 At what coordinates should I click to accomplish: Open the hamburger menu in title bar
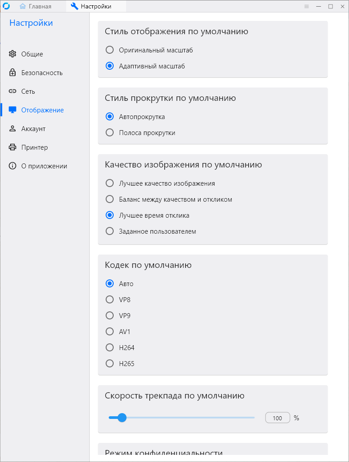(x=306, y=7)
